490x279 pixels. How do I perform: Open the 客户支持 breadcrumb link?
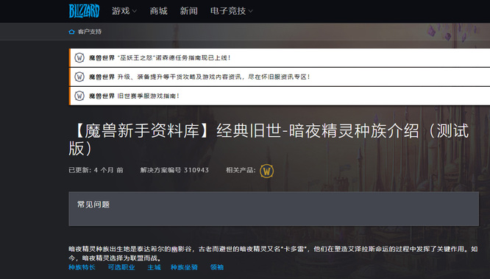coord(89,32)
